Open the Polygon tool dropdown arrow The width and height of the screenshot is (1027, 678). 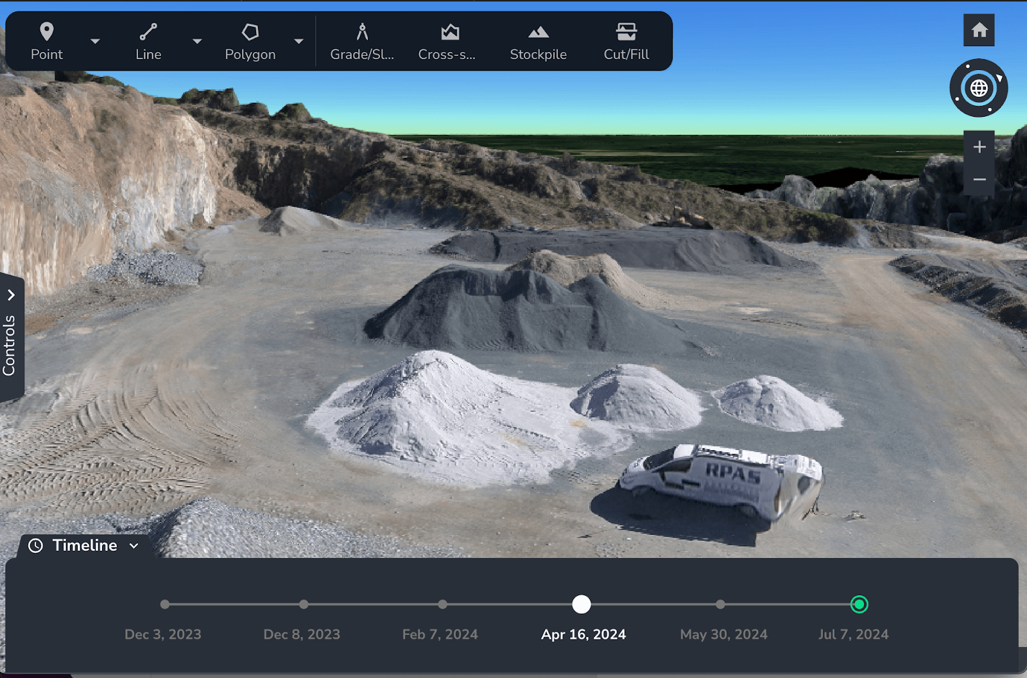tap(298, 41)
